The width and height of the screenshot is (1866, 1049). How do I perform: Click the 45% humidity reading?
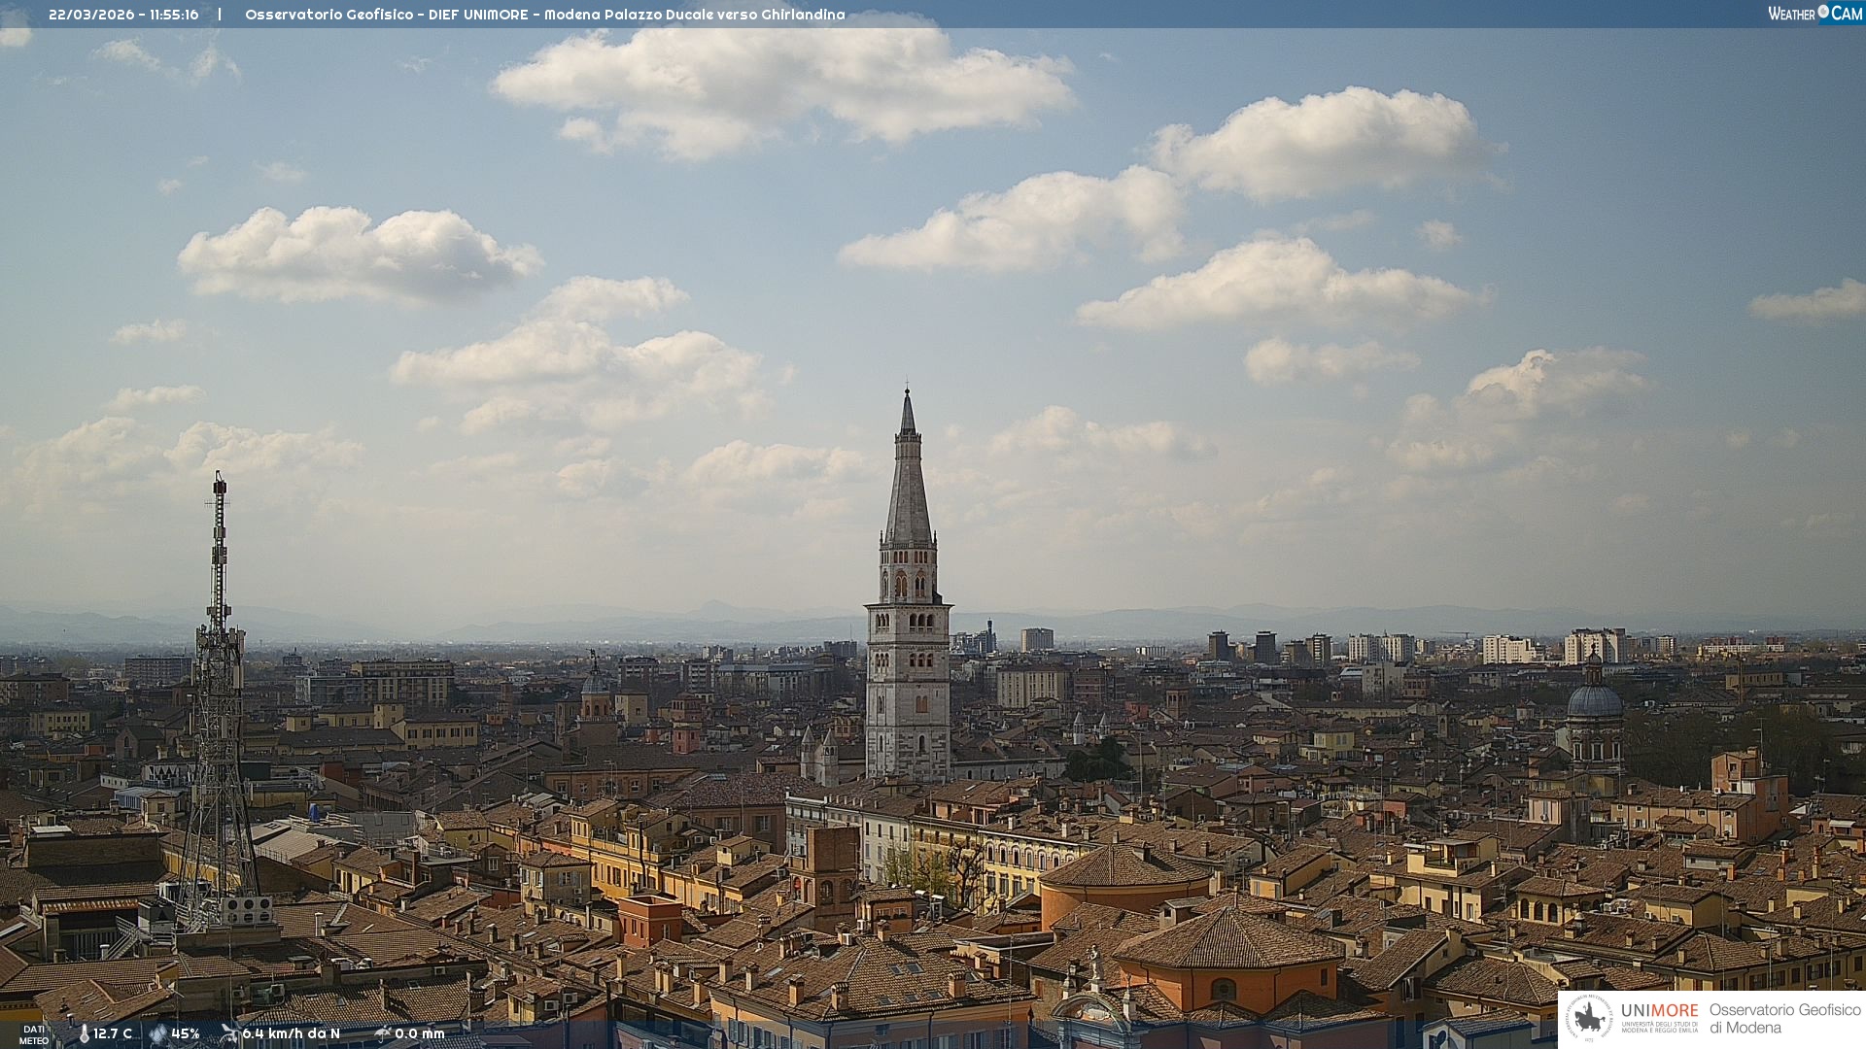(185, 1033)
